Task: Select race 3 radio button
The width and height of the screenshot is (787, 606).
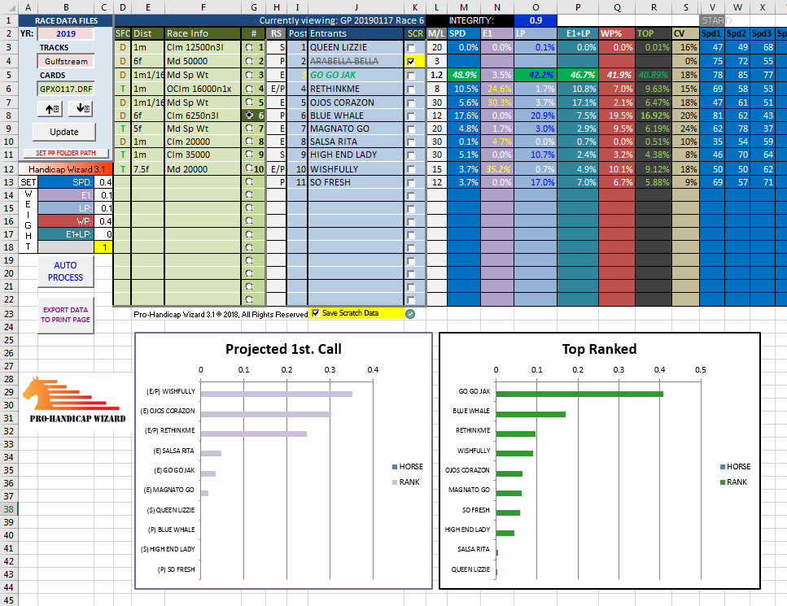Action: (x=249, y=75)
